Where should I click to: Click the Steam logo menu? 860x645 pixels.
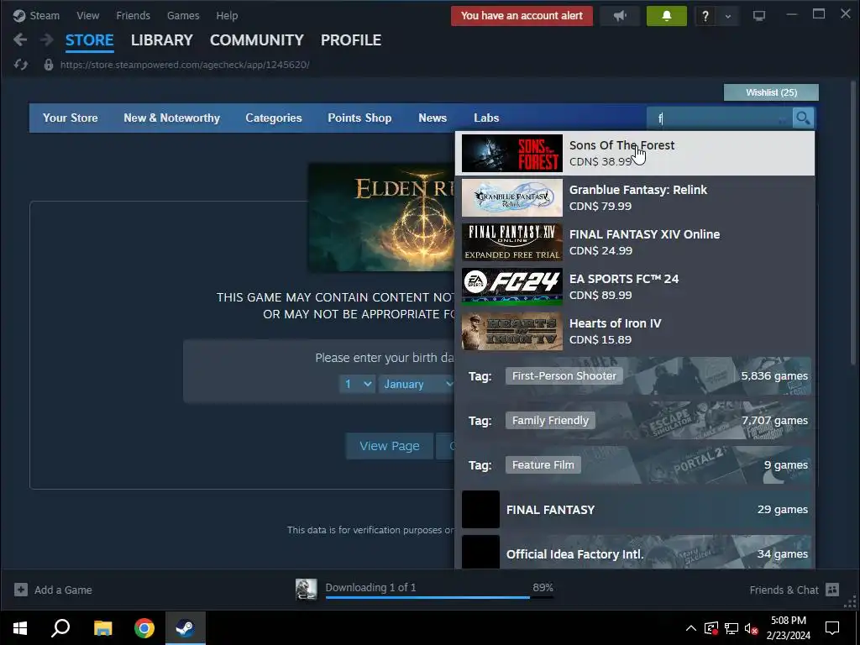coord(36,15)
